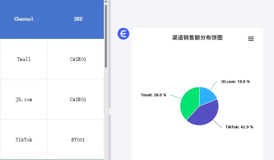
Task: Click the JD.com: 19.0 % data label
Action: coord(235,82)
